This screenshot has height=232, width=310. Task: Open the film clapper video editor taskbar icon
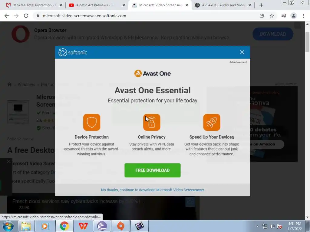point(140,226)
